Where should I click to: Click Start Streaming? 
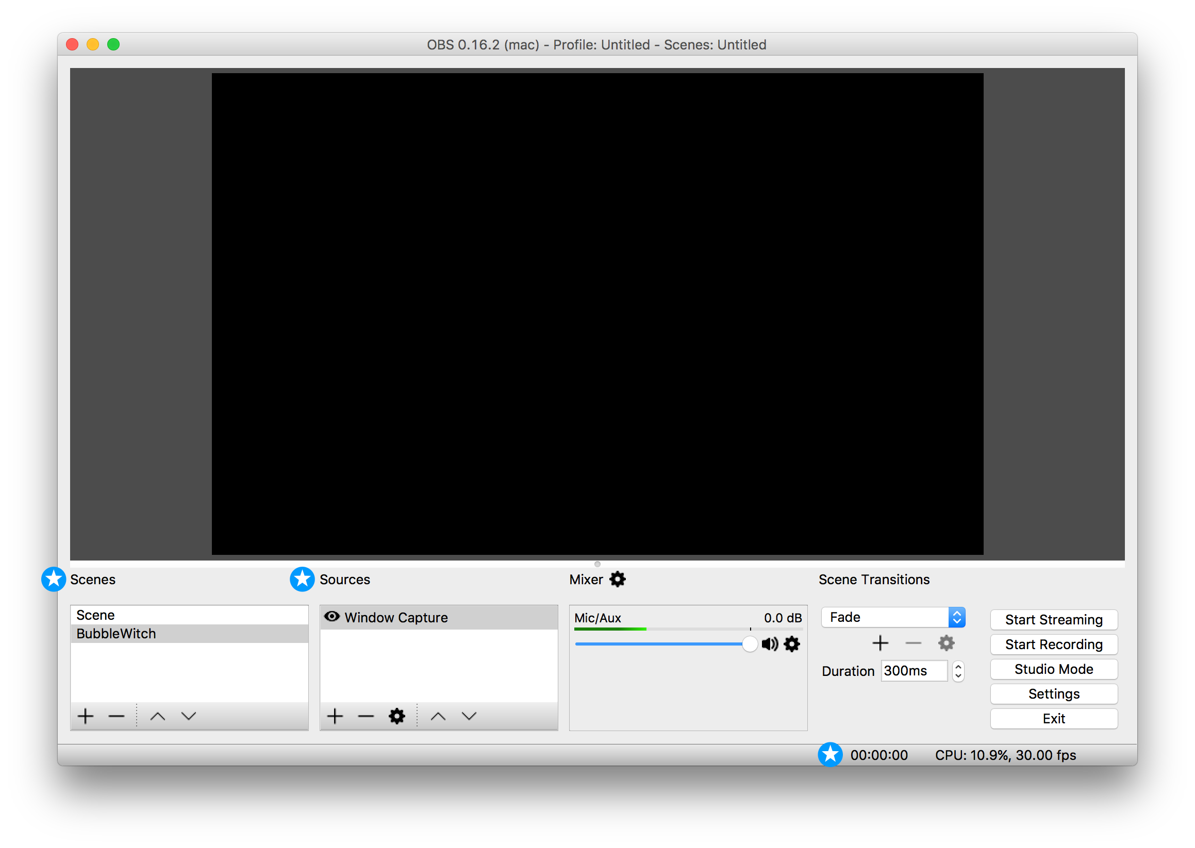pos(1053,620)
